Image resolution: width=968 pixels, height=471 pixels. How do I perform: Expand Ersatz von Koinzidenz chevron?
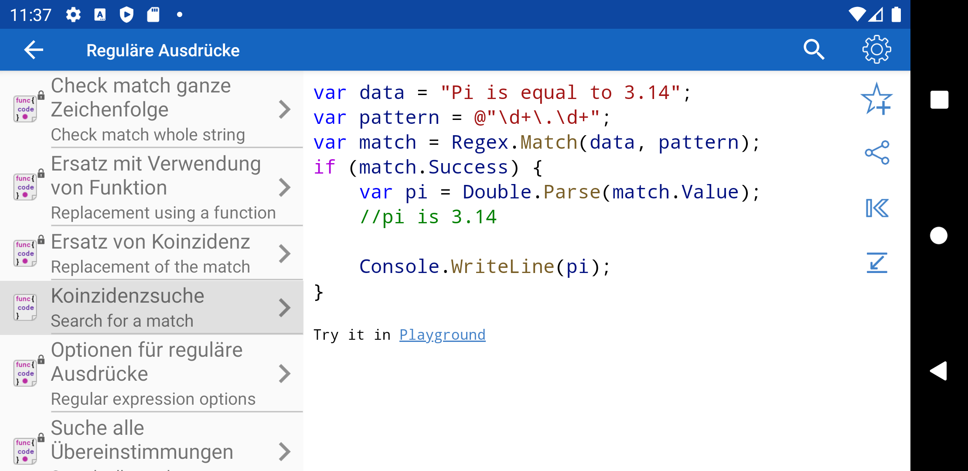click(285, 254)
